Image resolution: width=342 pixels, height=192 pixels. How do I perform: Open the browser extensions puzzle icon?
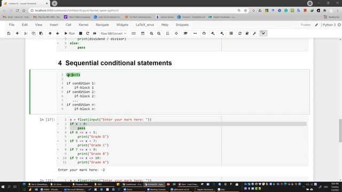(325, 11)
